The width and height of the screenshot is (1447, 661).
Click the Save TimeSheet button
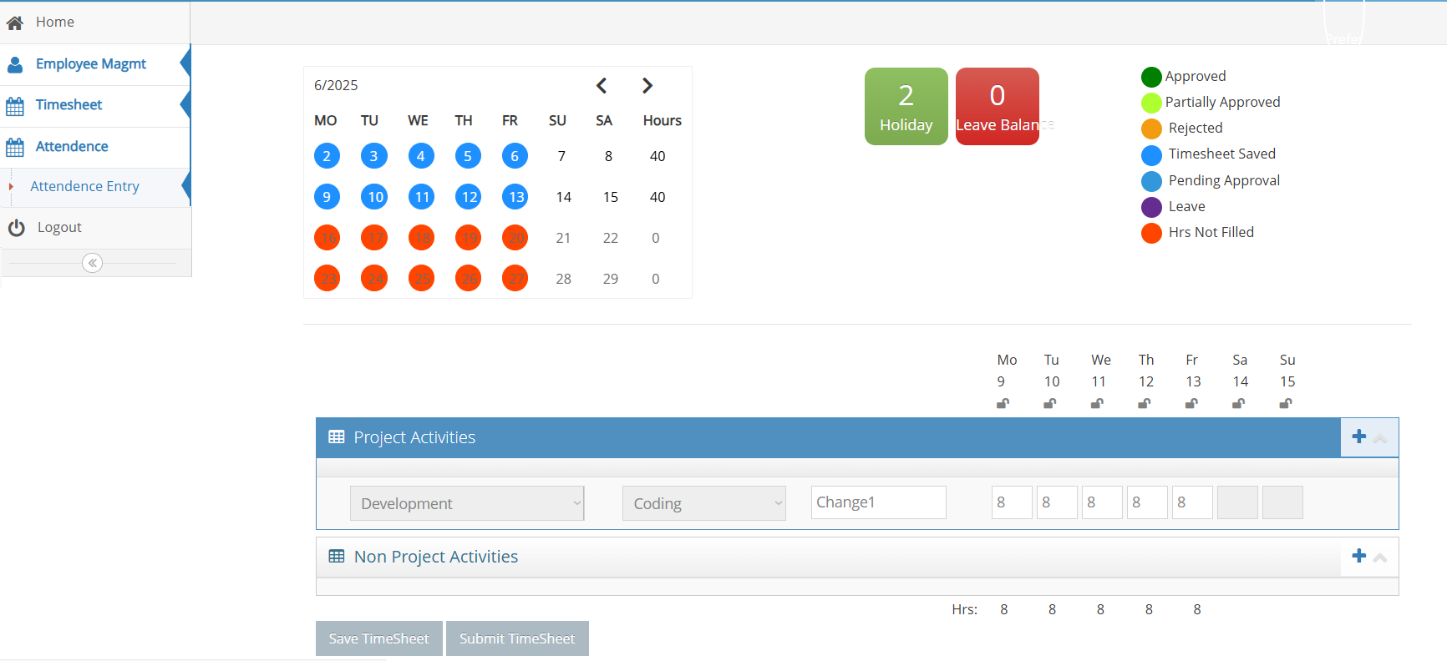click(378, 638)
